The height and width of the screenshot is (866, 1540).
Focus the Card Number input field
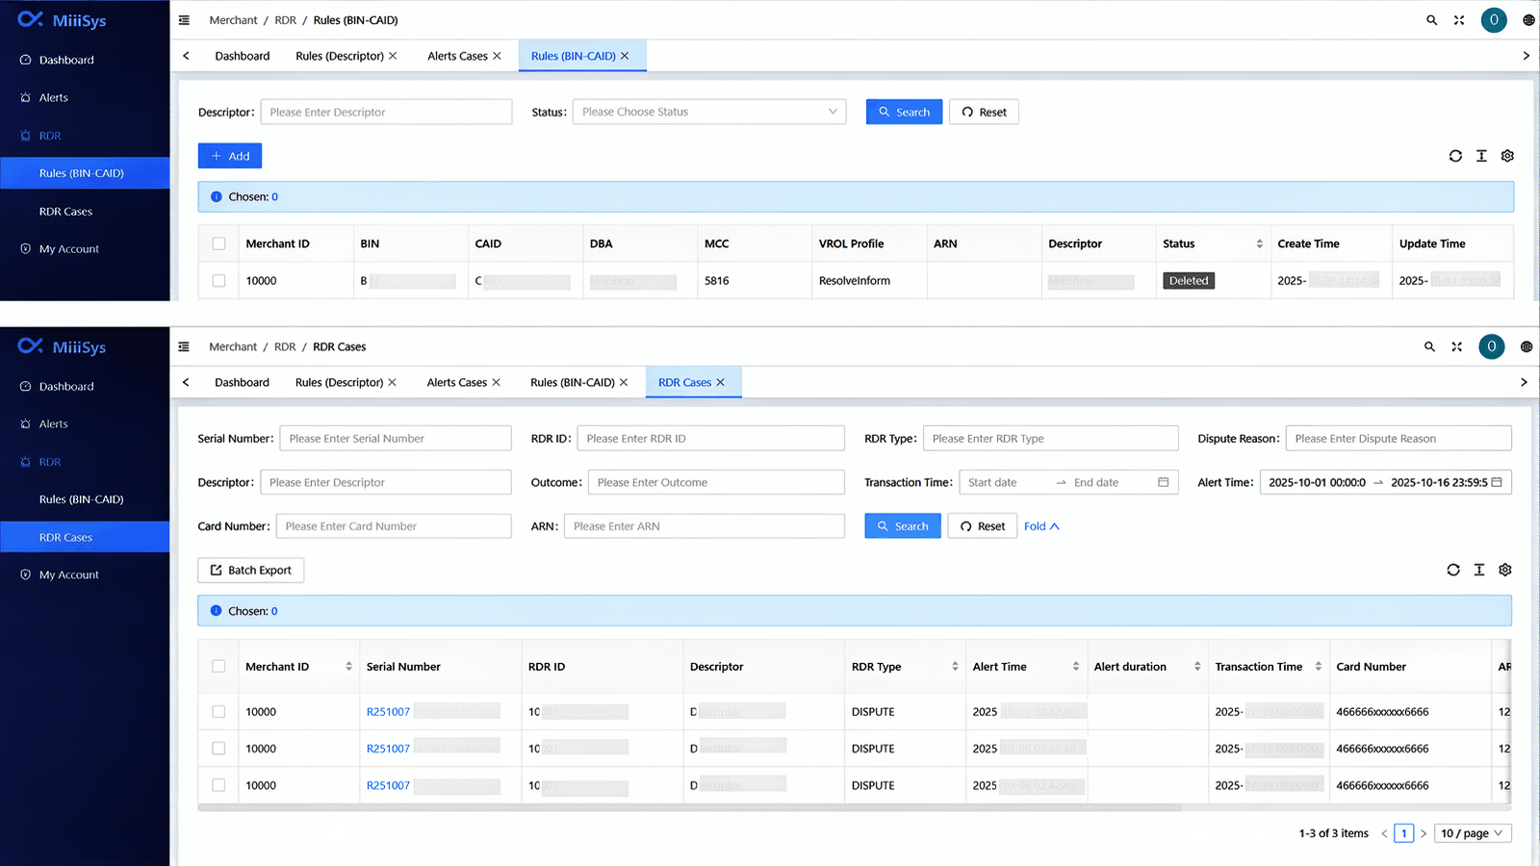tap(394, 526)
